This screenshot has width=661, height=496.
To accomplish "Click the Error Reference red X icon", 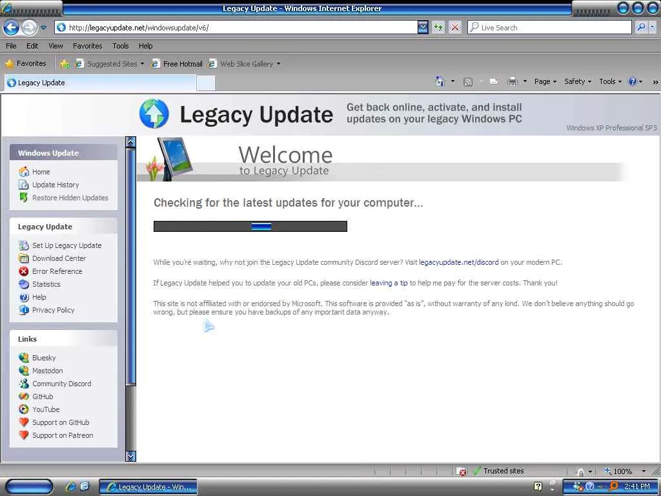I will pos(24,271).
